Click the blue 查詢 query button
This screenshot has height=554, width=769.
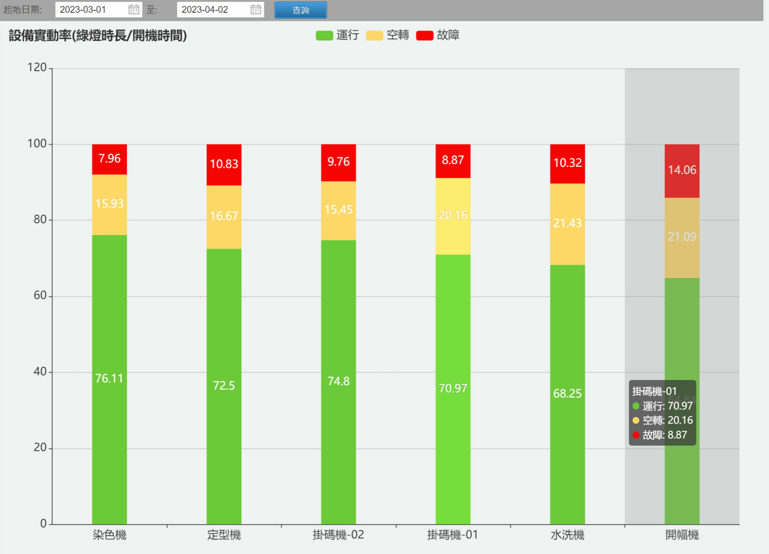(x=300, y=10)
